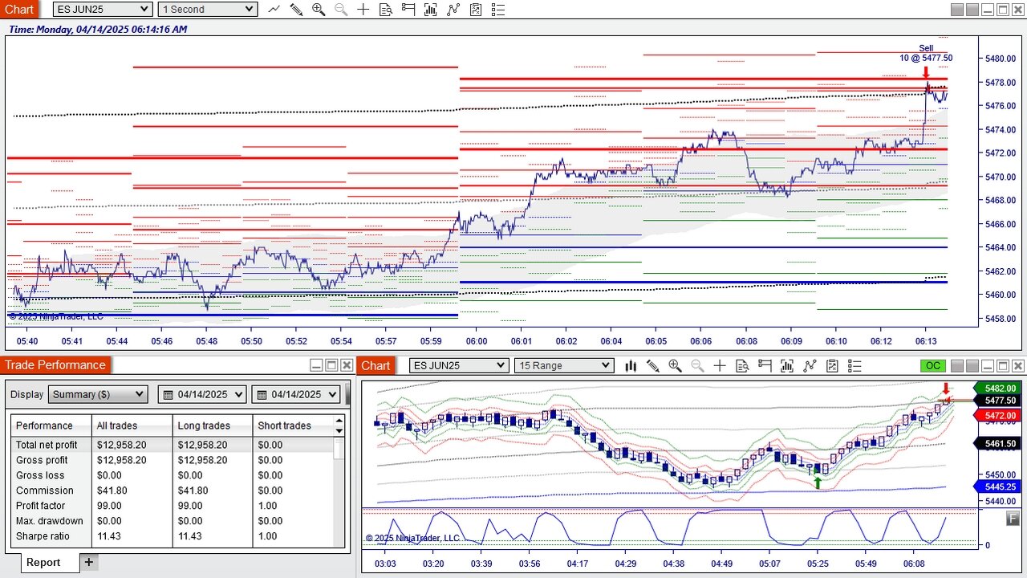Open Data Series settings in top chart
Viewport: 1027px width, 578px height.
pyautogui.click(x=431, y=10)
